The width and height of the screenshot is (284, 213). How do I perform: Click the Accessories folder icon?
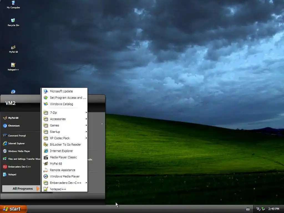[x=46, y=119]
